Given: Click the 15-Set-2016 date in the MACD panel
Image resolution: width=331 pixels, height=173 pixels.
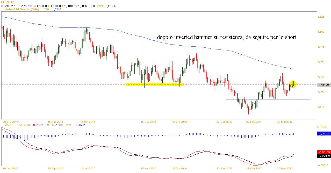Looking at the screenshot, I should pos(88,168).
